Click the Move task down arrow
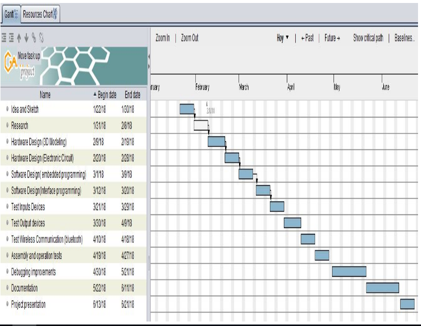Screen dimensions: 421x326 (x=26, y=37)
